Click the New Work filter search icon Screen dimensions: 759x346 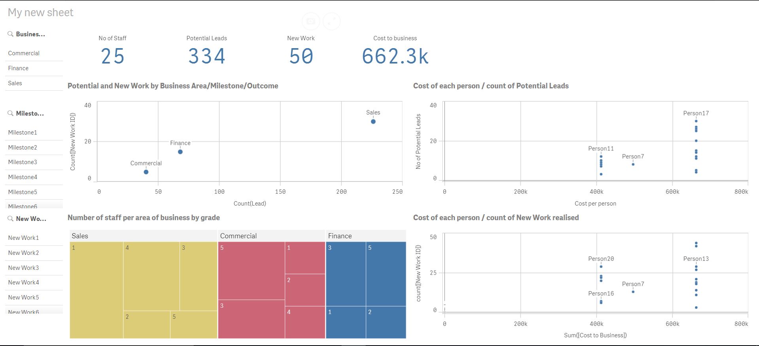[11, 219]
